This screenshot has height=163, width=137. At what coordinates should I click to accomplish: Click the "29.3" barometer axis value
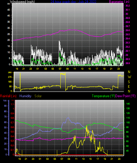coord(128,43)
